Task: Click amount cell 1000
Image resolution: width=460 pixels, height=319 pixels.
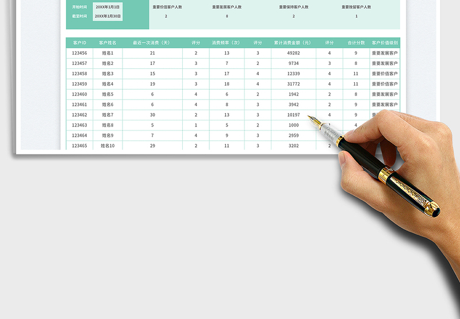Action: tap(293, 125)
